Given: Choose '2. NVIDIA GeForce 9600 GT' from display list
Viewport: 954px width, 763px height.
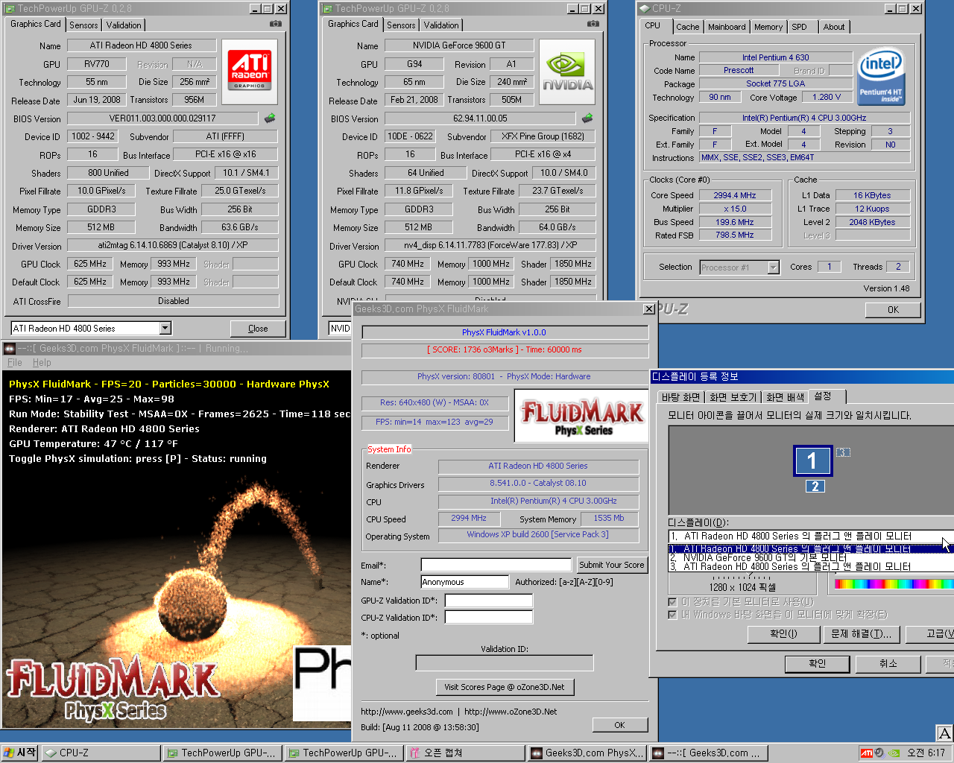Looking at the screenshot, I should 811,557.
